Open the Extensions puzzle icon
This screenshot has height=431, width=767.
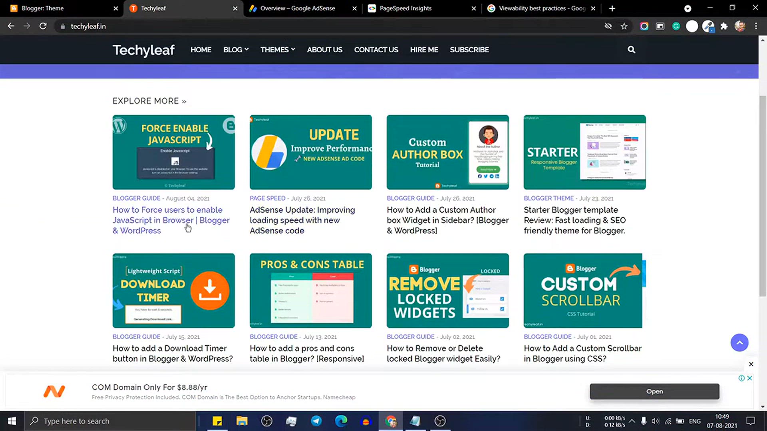[724, 26]
